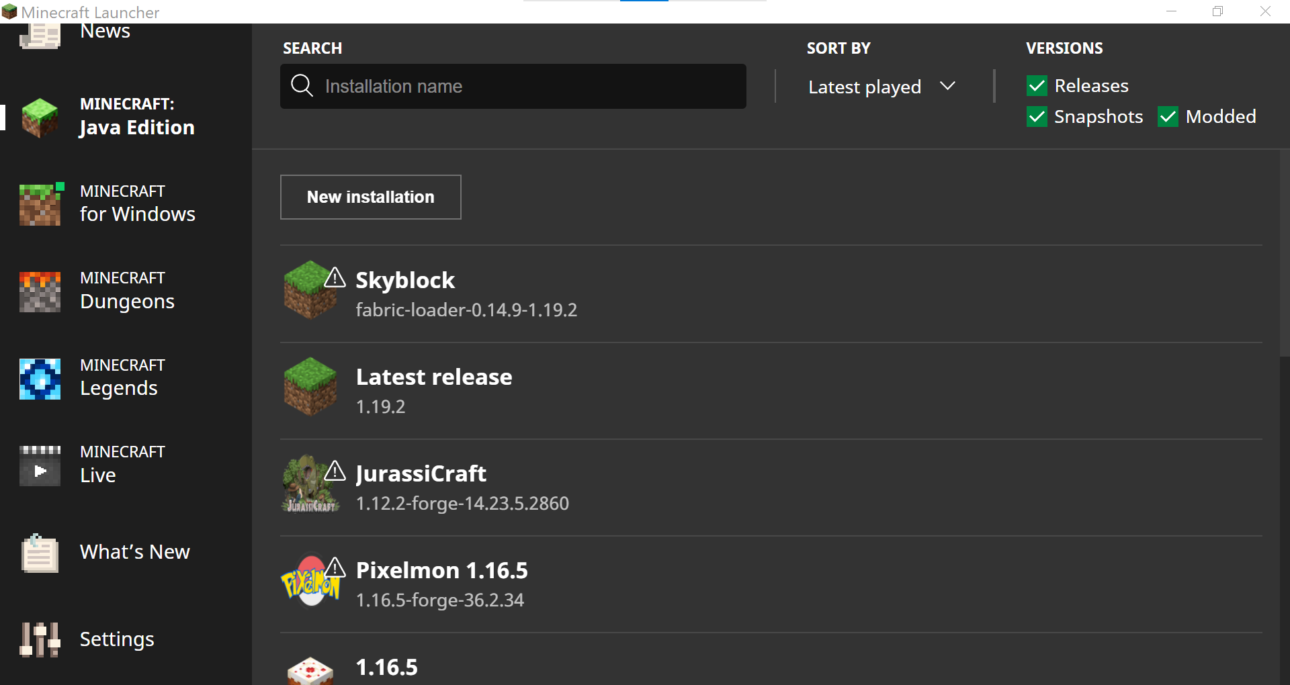
Task: Click the New installation button
Action: pos(371,197)
